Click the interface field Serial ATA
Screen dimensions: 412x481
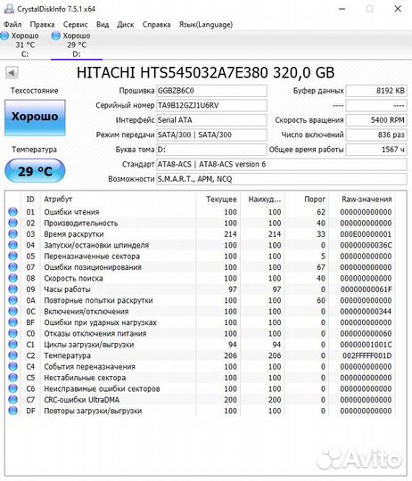click(211, 120)
